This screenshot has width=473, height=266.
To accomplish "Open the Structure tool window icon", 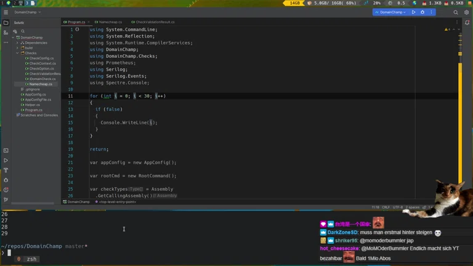I will 6,33.
